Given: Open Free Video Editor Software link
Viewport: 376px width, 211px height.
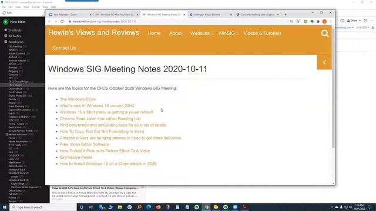Looking at the screenshot, I should coord(85,144).
